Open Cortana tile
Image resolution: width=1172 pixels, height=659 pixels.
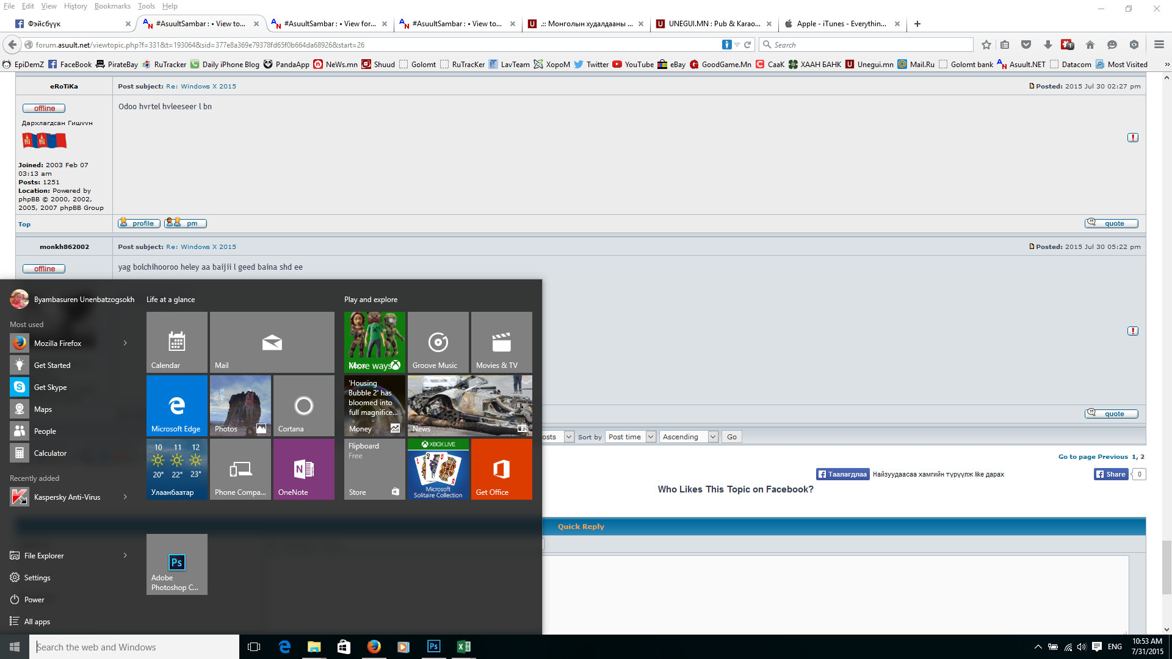303,405
